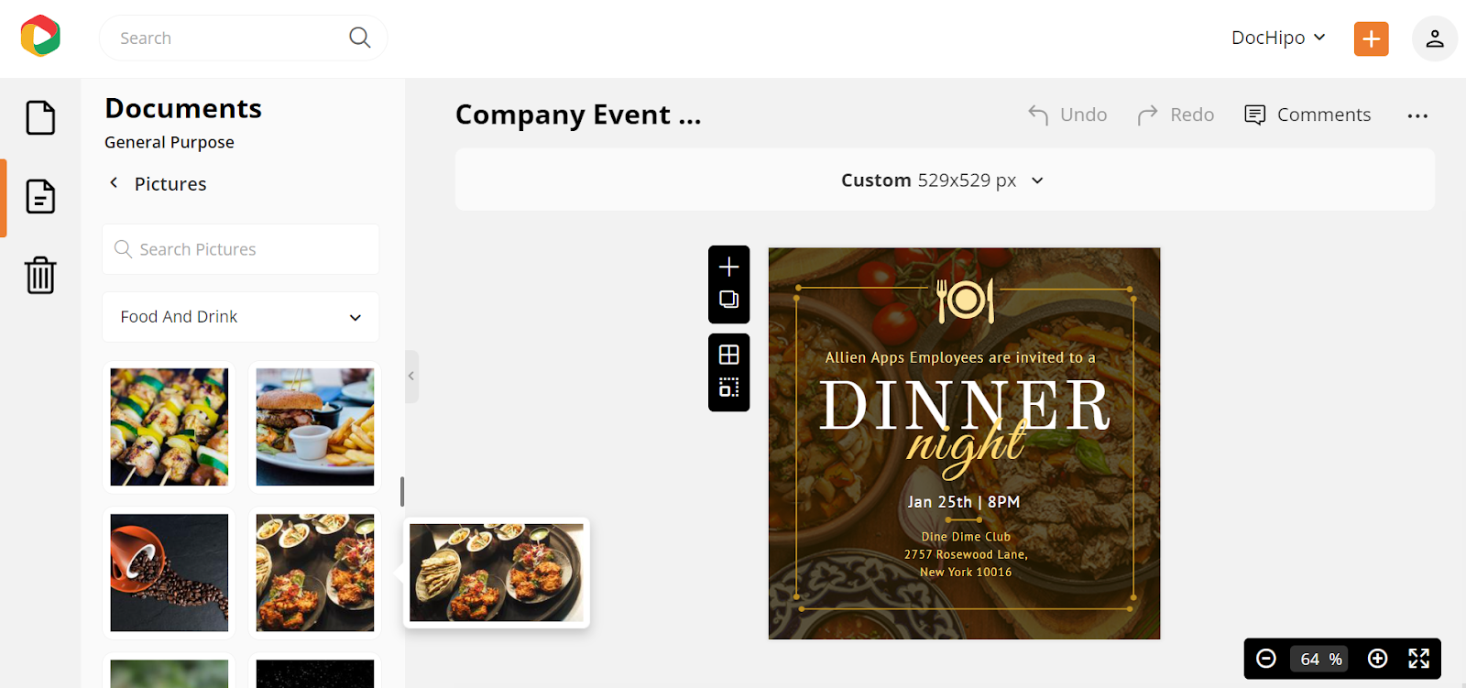Click the Search Pictures field

(241, 249)
